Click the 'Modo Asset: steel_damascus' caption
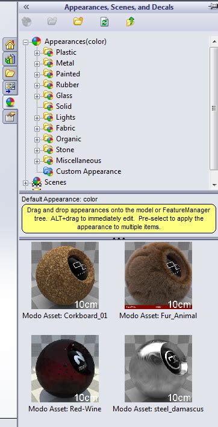Screen dimensions: 218x427 [x=158, y=409]
